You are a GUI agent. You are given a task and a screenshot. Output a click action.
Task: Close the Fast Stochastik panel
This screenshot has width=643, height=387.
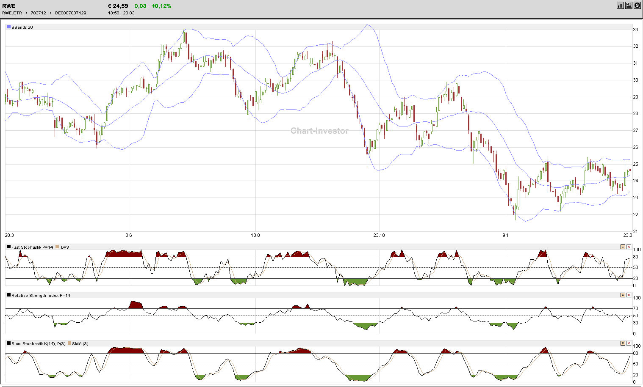pos(629,247)
